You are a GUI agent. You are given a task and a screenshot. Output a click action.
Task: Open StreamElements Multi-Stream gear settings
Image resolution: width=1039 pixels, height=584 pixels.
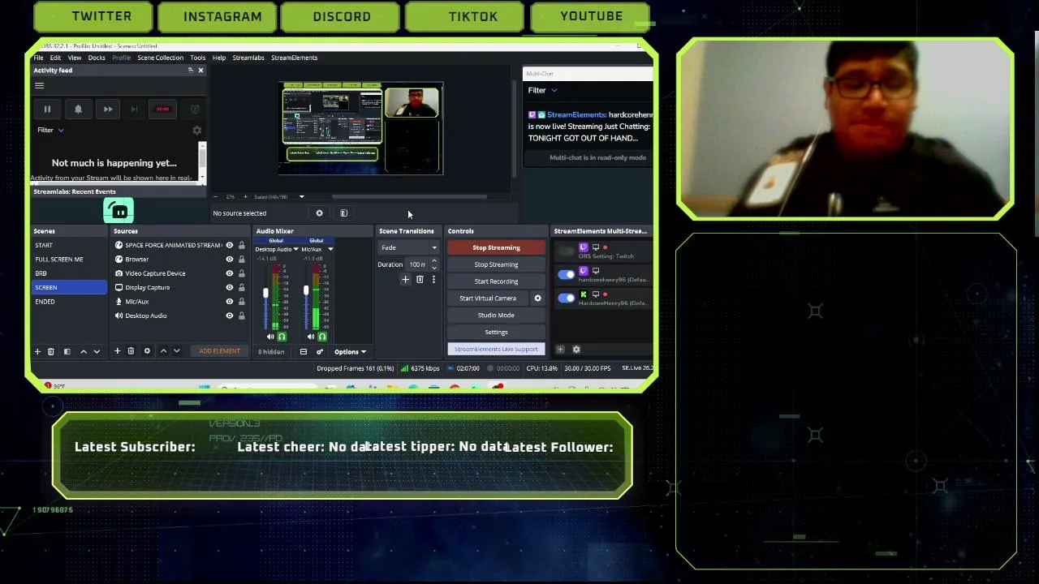point(576,350)
